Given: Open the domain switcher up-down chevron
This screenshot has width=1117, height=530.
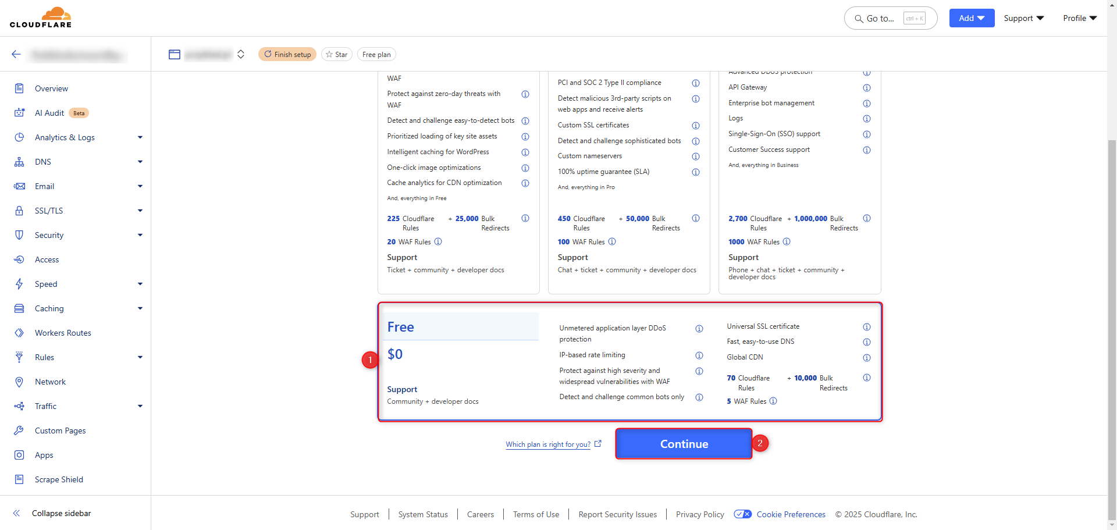Looking at the screenshot, I should click(241, 54).
